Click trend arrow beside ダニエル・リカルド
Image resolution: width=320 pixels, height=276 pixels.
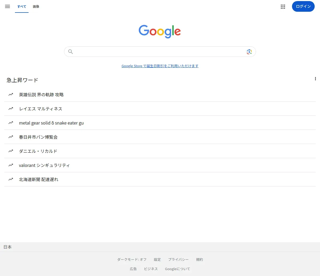[11, 151]
